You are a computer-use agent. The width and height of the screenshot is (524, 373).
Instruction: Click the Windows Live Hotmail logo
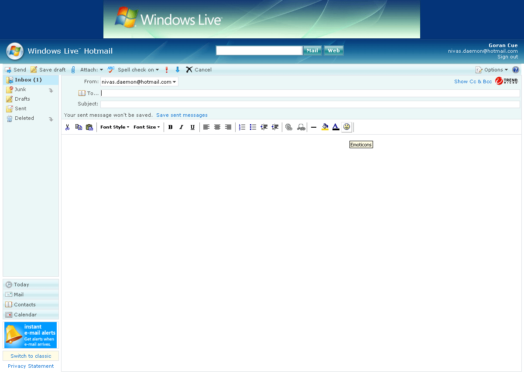(x=60, y=51)
